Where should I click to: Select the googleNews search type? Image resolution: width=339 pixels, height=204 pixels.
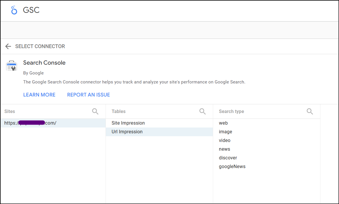pos(266,166)
